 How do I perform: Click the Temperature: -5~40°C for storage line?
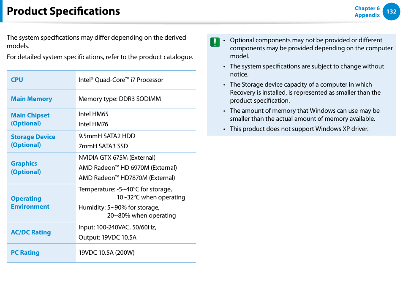125,189
